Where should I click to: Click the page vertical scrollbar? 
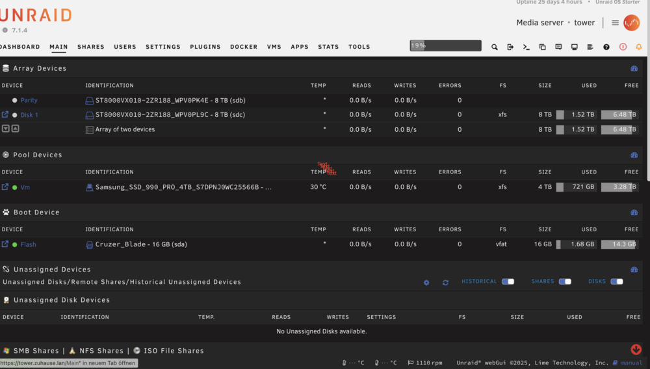[x=648, y=91]
